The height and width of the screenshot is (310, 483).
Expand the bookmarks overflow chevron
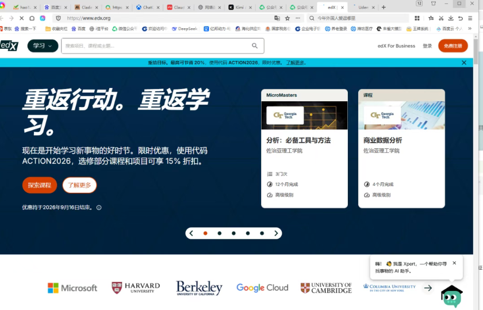[x=470, y=29]
